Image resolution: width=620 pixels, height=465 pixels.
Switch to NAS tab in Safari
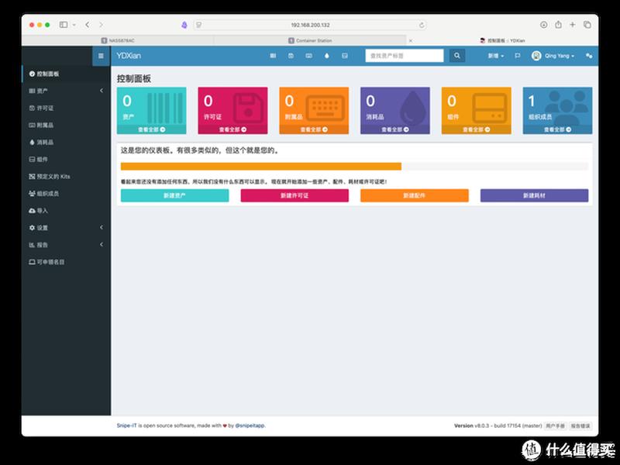[x=118, y=40]
